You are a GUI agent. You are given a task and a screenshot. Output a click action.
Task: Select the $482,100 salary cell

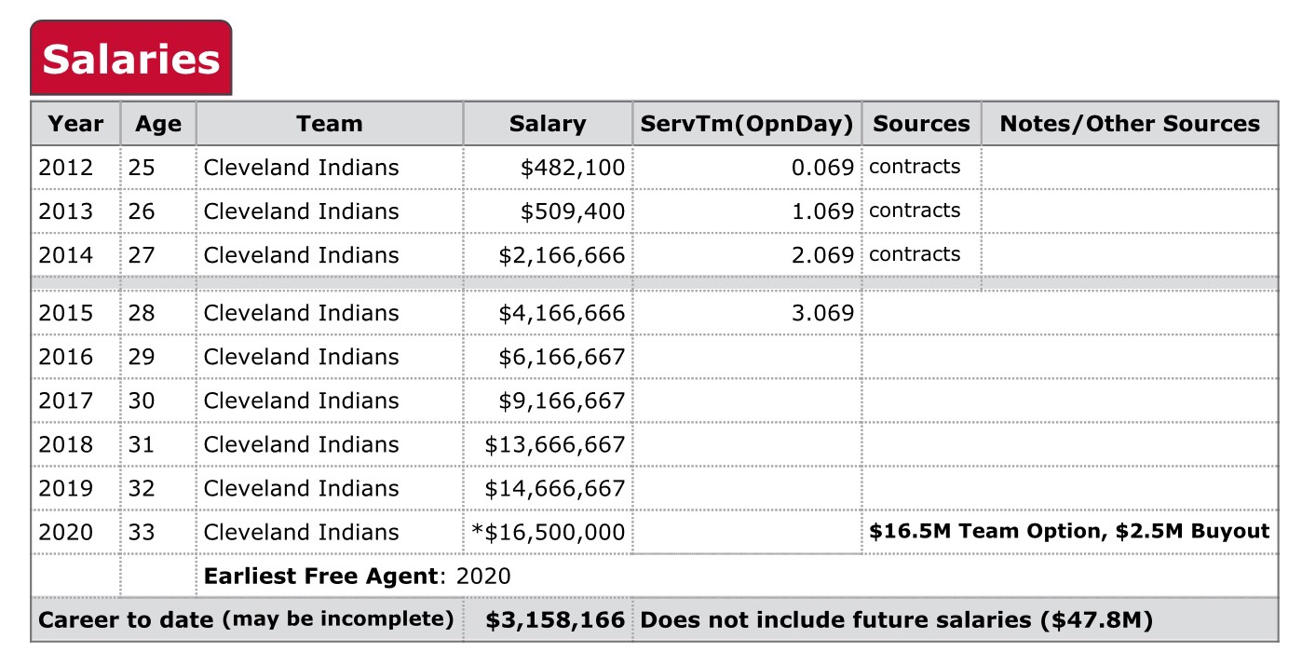tap(573, 168)
